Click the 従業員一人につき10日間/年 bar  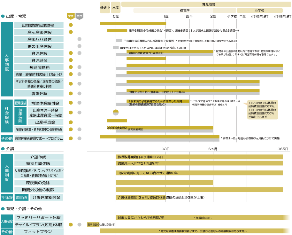pos(199,163)
